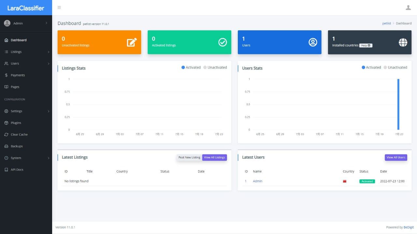Click the Listings list icon in sidebar
417x234 pixels.
pos(6,52)
